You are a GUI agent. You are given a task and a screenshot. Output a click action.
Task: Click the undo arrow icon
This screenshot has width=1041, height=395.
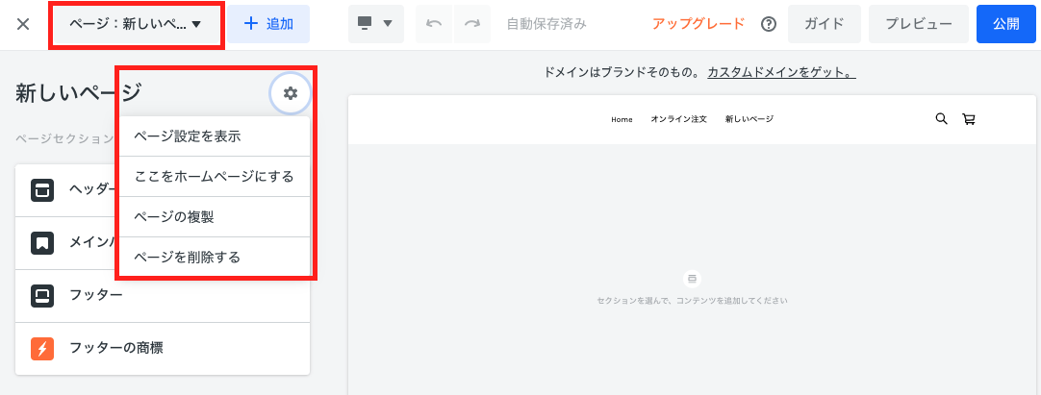click(434, 25)
